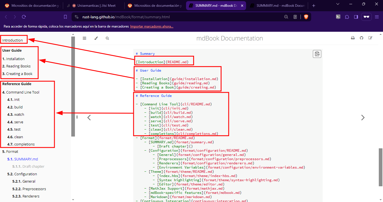Select '4.6. clean' in the sidebar
This screenshot has width=383, height=202.
tap(15, 137)
